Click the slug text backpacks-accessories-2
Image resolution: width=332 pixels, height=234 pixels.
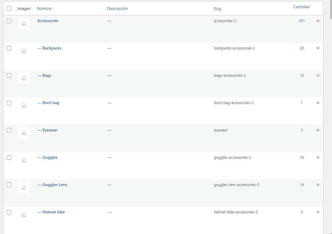[235, 48]
